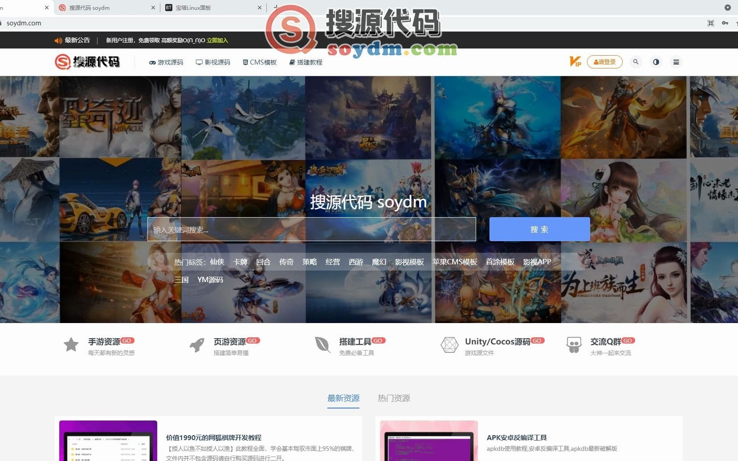This screenshot has width=738, height=461.
Task: Close the 搜源代码 soydm browser tab
Action: (153, 8)
